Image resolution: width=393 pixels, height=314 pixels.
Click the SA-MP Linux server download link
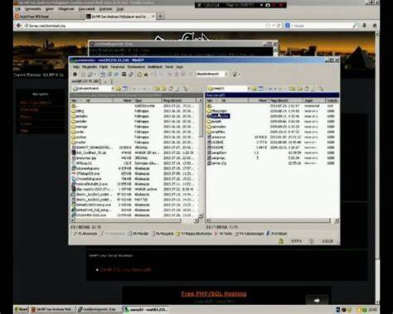point(126,269)
